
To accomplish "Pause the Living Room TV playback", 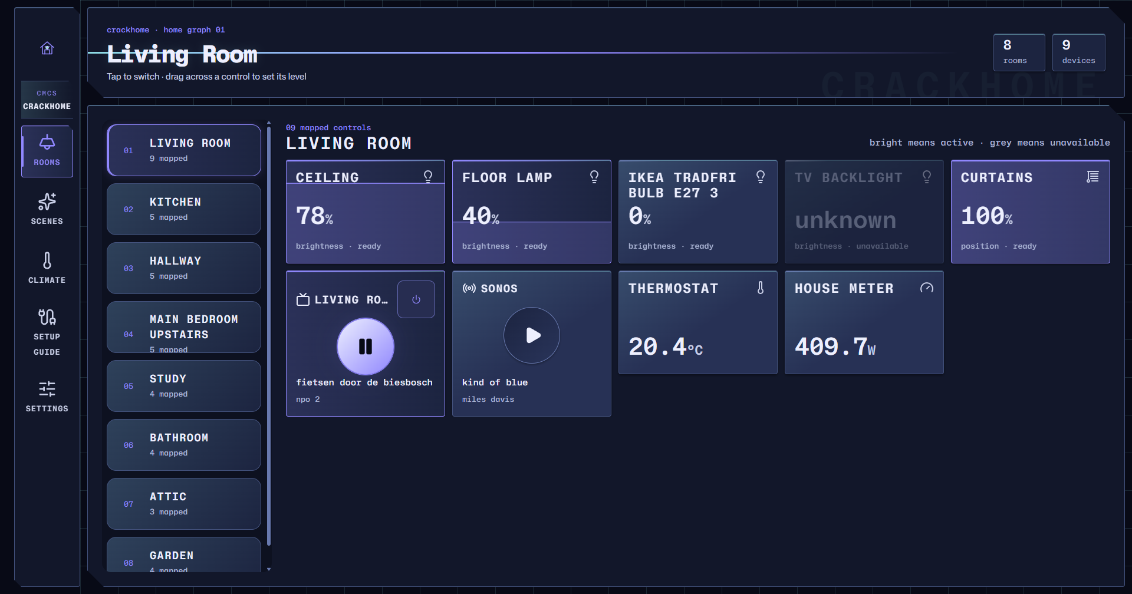I will 366,346.
